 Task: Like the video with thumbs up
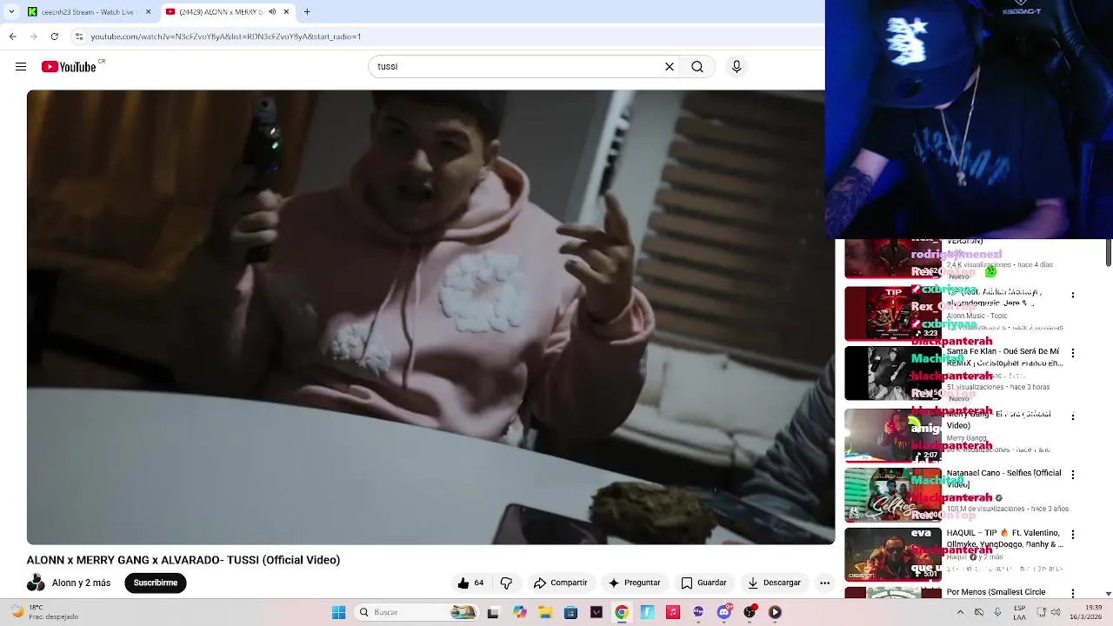click(x=470, y=583)
